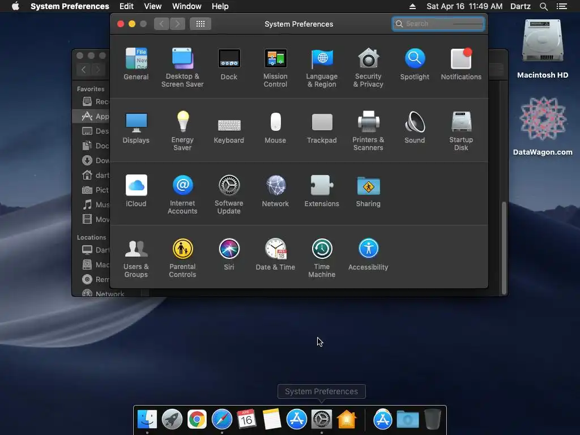The height and width of the screenshot is (435, 580).
Task: Open Users & Groups preferences
Action: click(136, 258)
